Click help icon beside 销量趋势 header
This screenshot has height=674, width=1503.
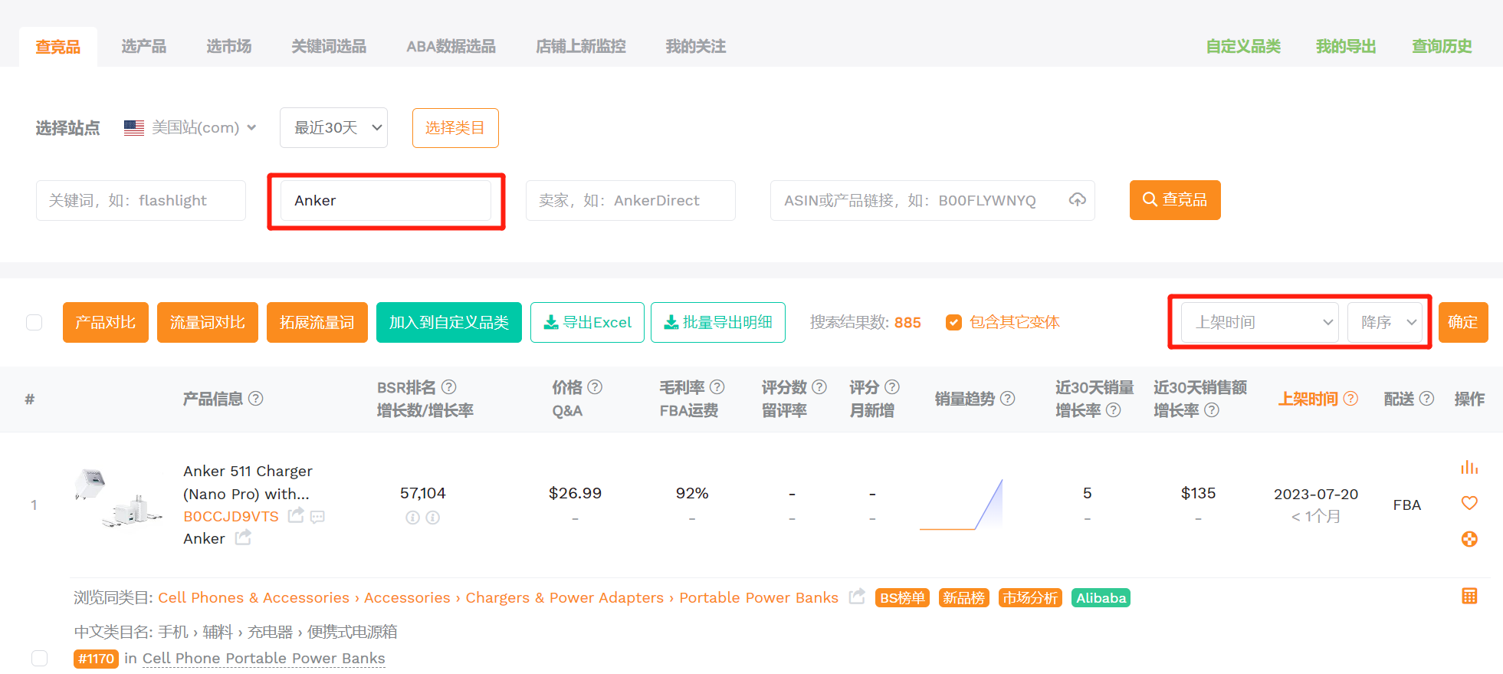click(1007, 398)
